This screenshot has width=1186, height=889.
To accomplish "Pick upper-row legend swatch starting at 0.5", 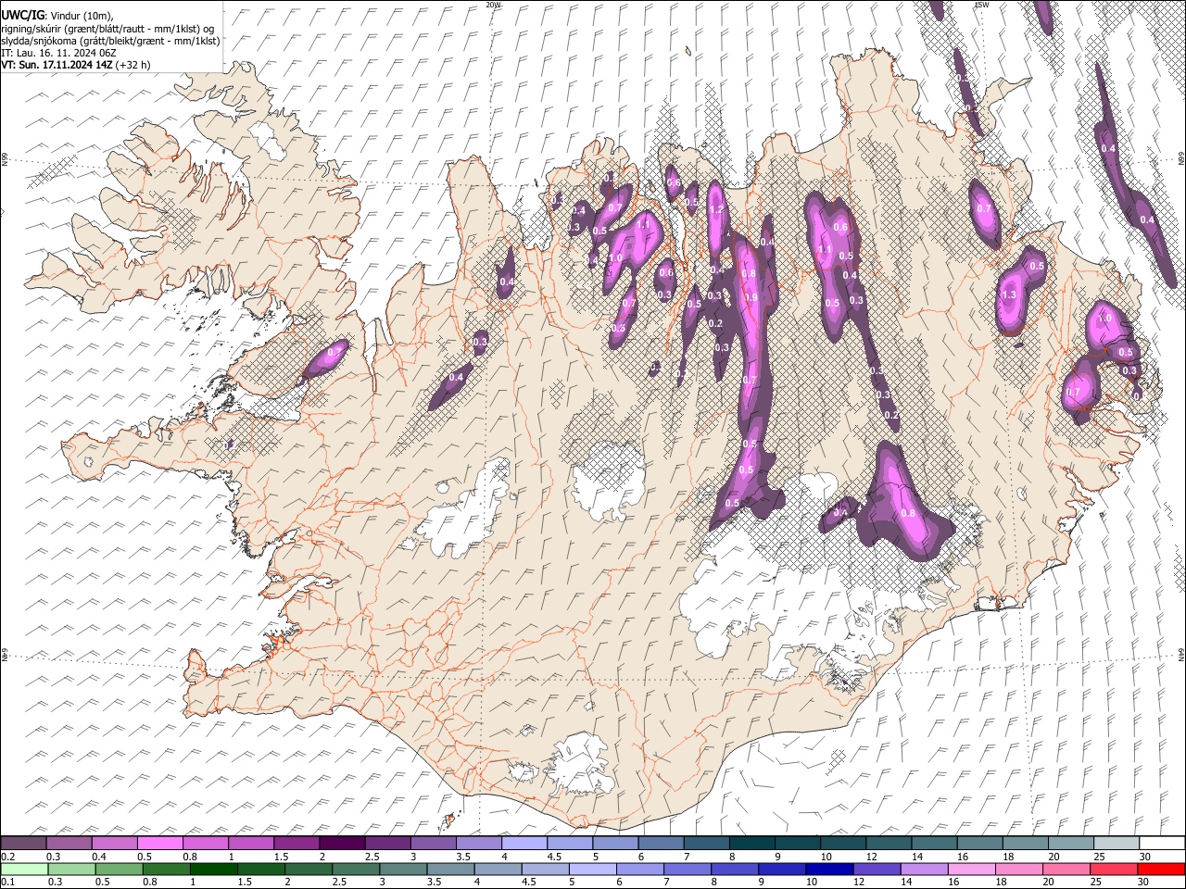I will click(159, 844).
